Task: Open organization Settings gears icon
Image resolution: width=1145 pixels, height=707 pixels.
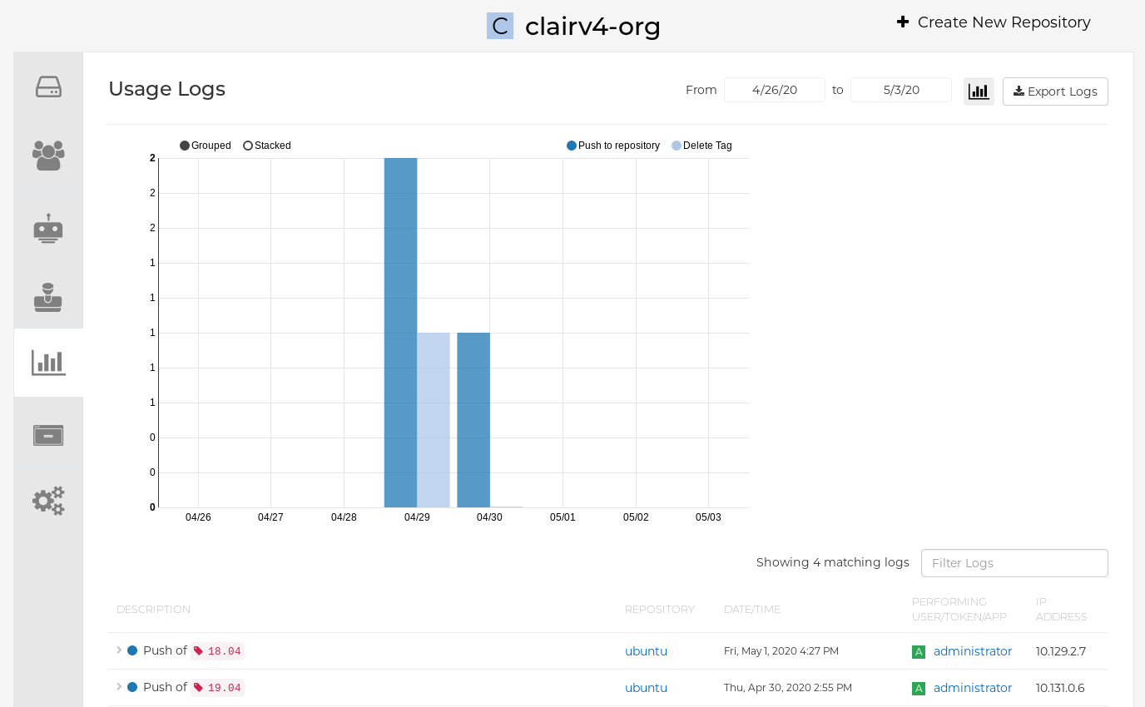Action: click(x=48, y=501)
